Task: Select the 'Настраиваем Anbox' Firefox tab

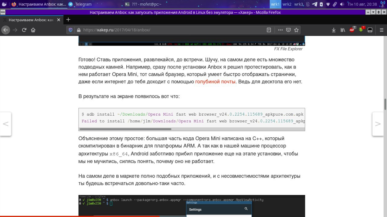Action: (31, 20)
